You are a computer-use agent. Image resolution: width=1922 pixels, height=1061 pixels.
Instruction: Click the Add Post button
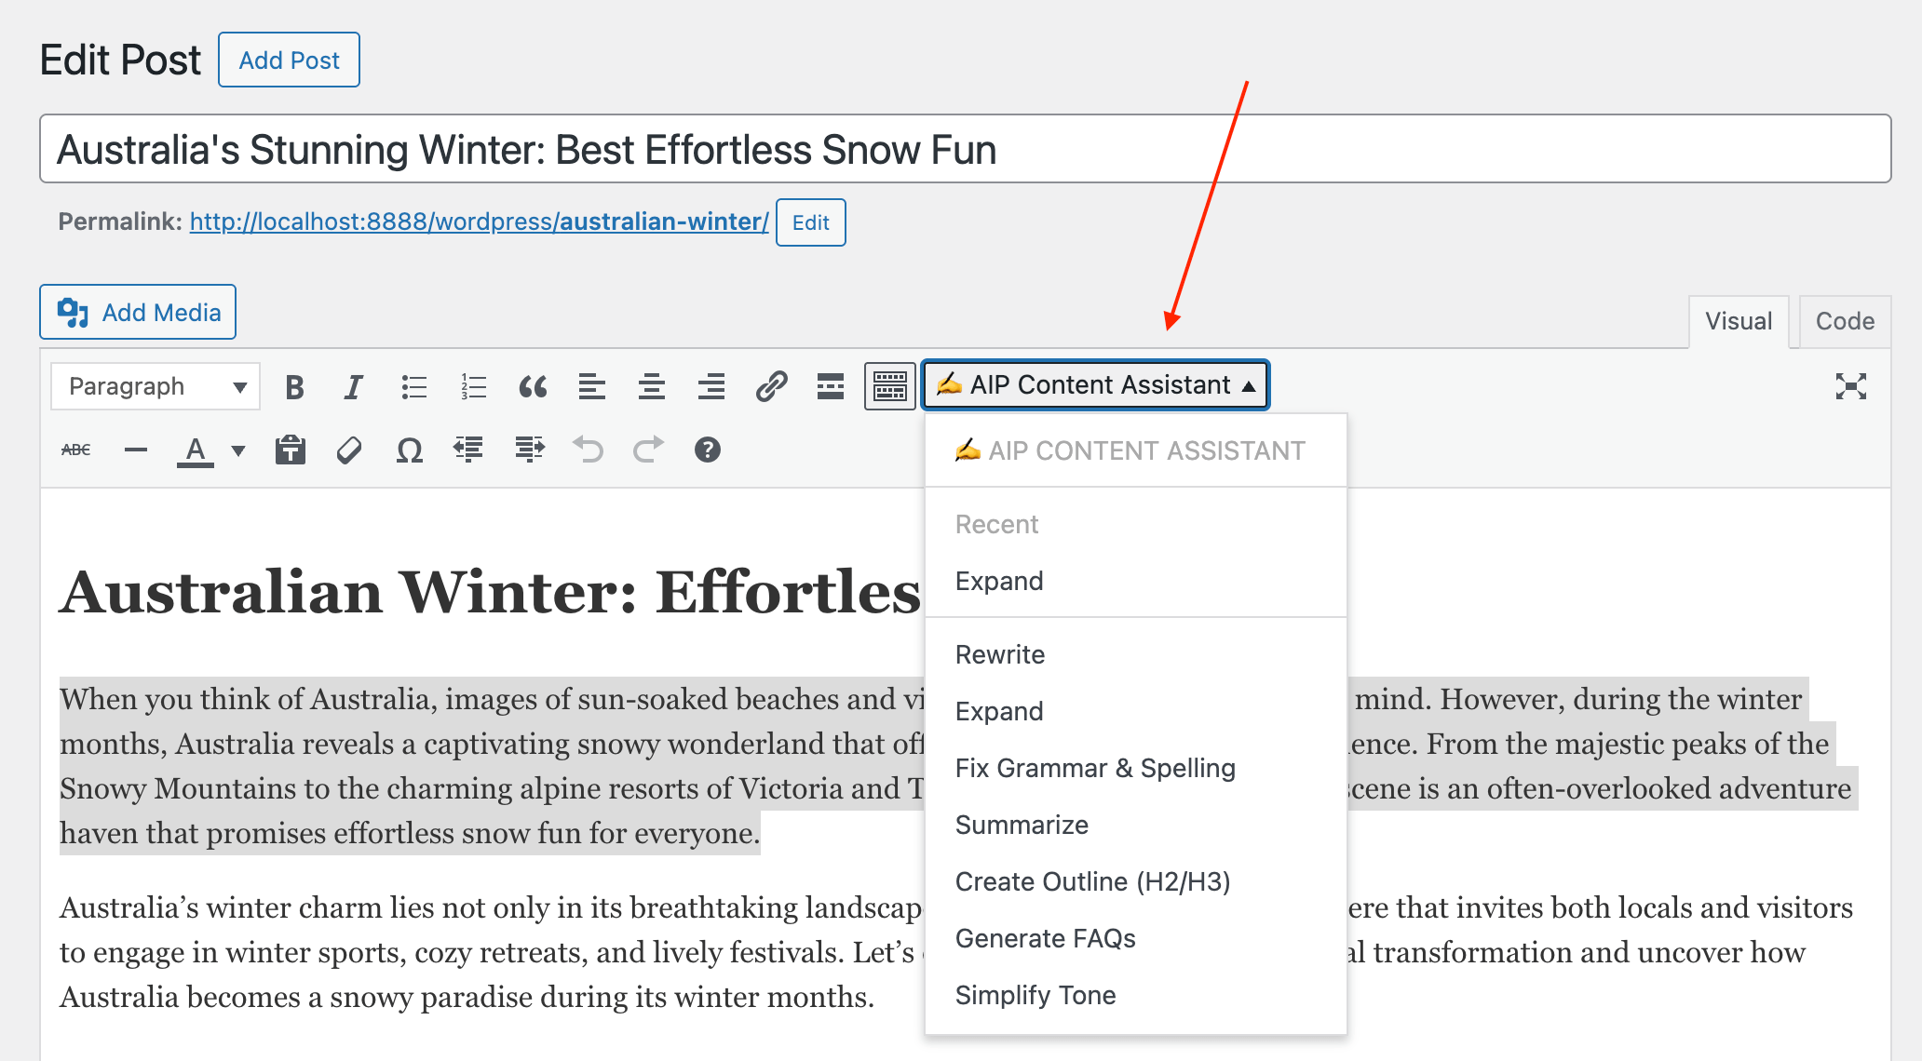point(289,60)
